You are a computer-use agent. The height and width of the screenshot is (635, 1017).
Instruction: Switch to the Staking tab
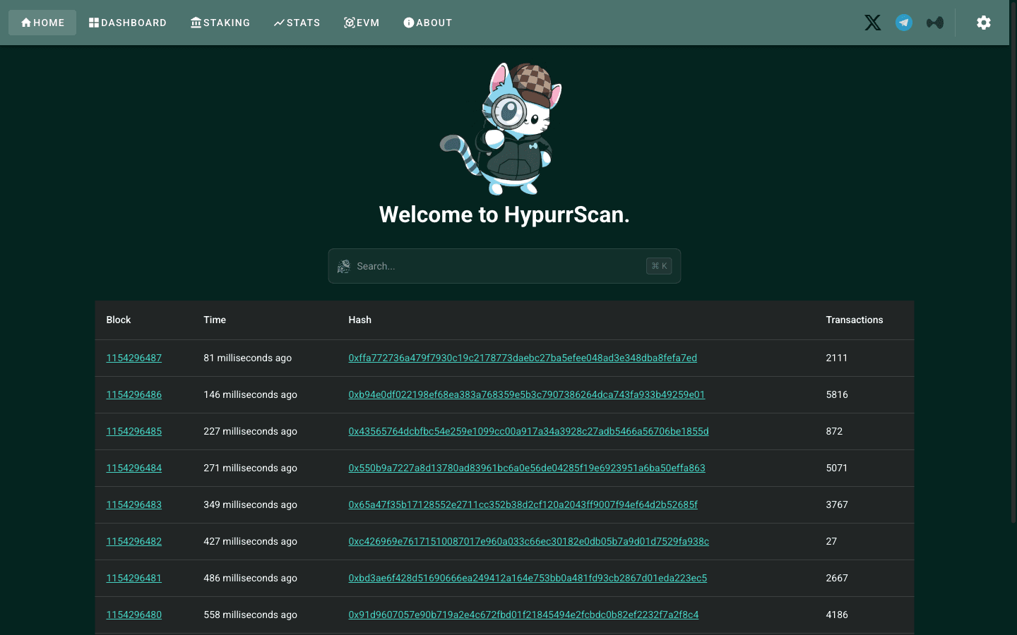pyautogui.click(x=220, y=23)
